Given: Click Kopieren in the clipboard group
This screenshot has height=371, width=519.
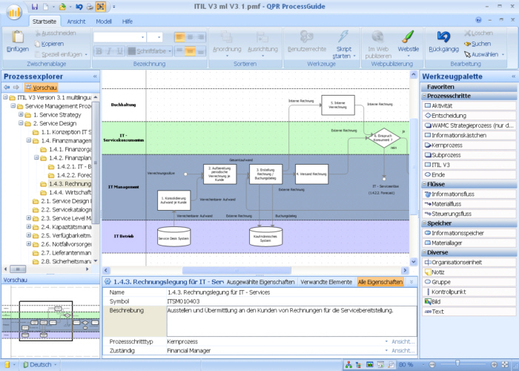Looking at the screenshot, I should click(49, 44).
